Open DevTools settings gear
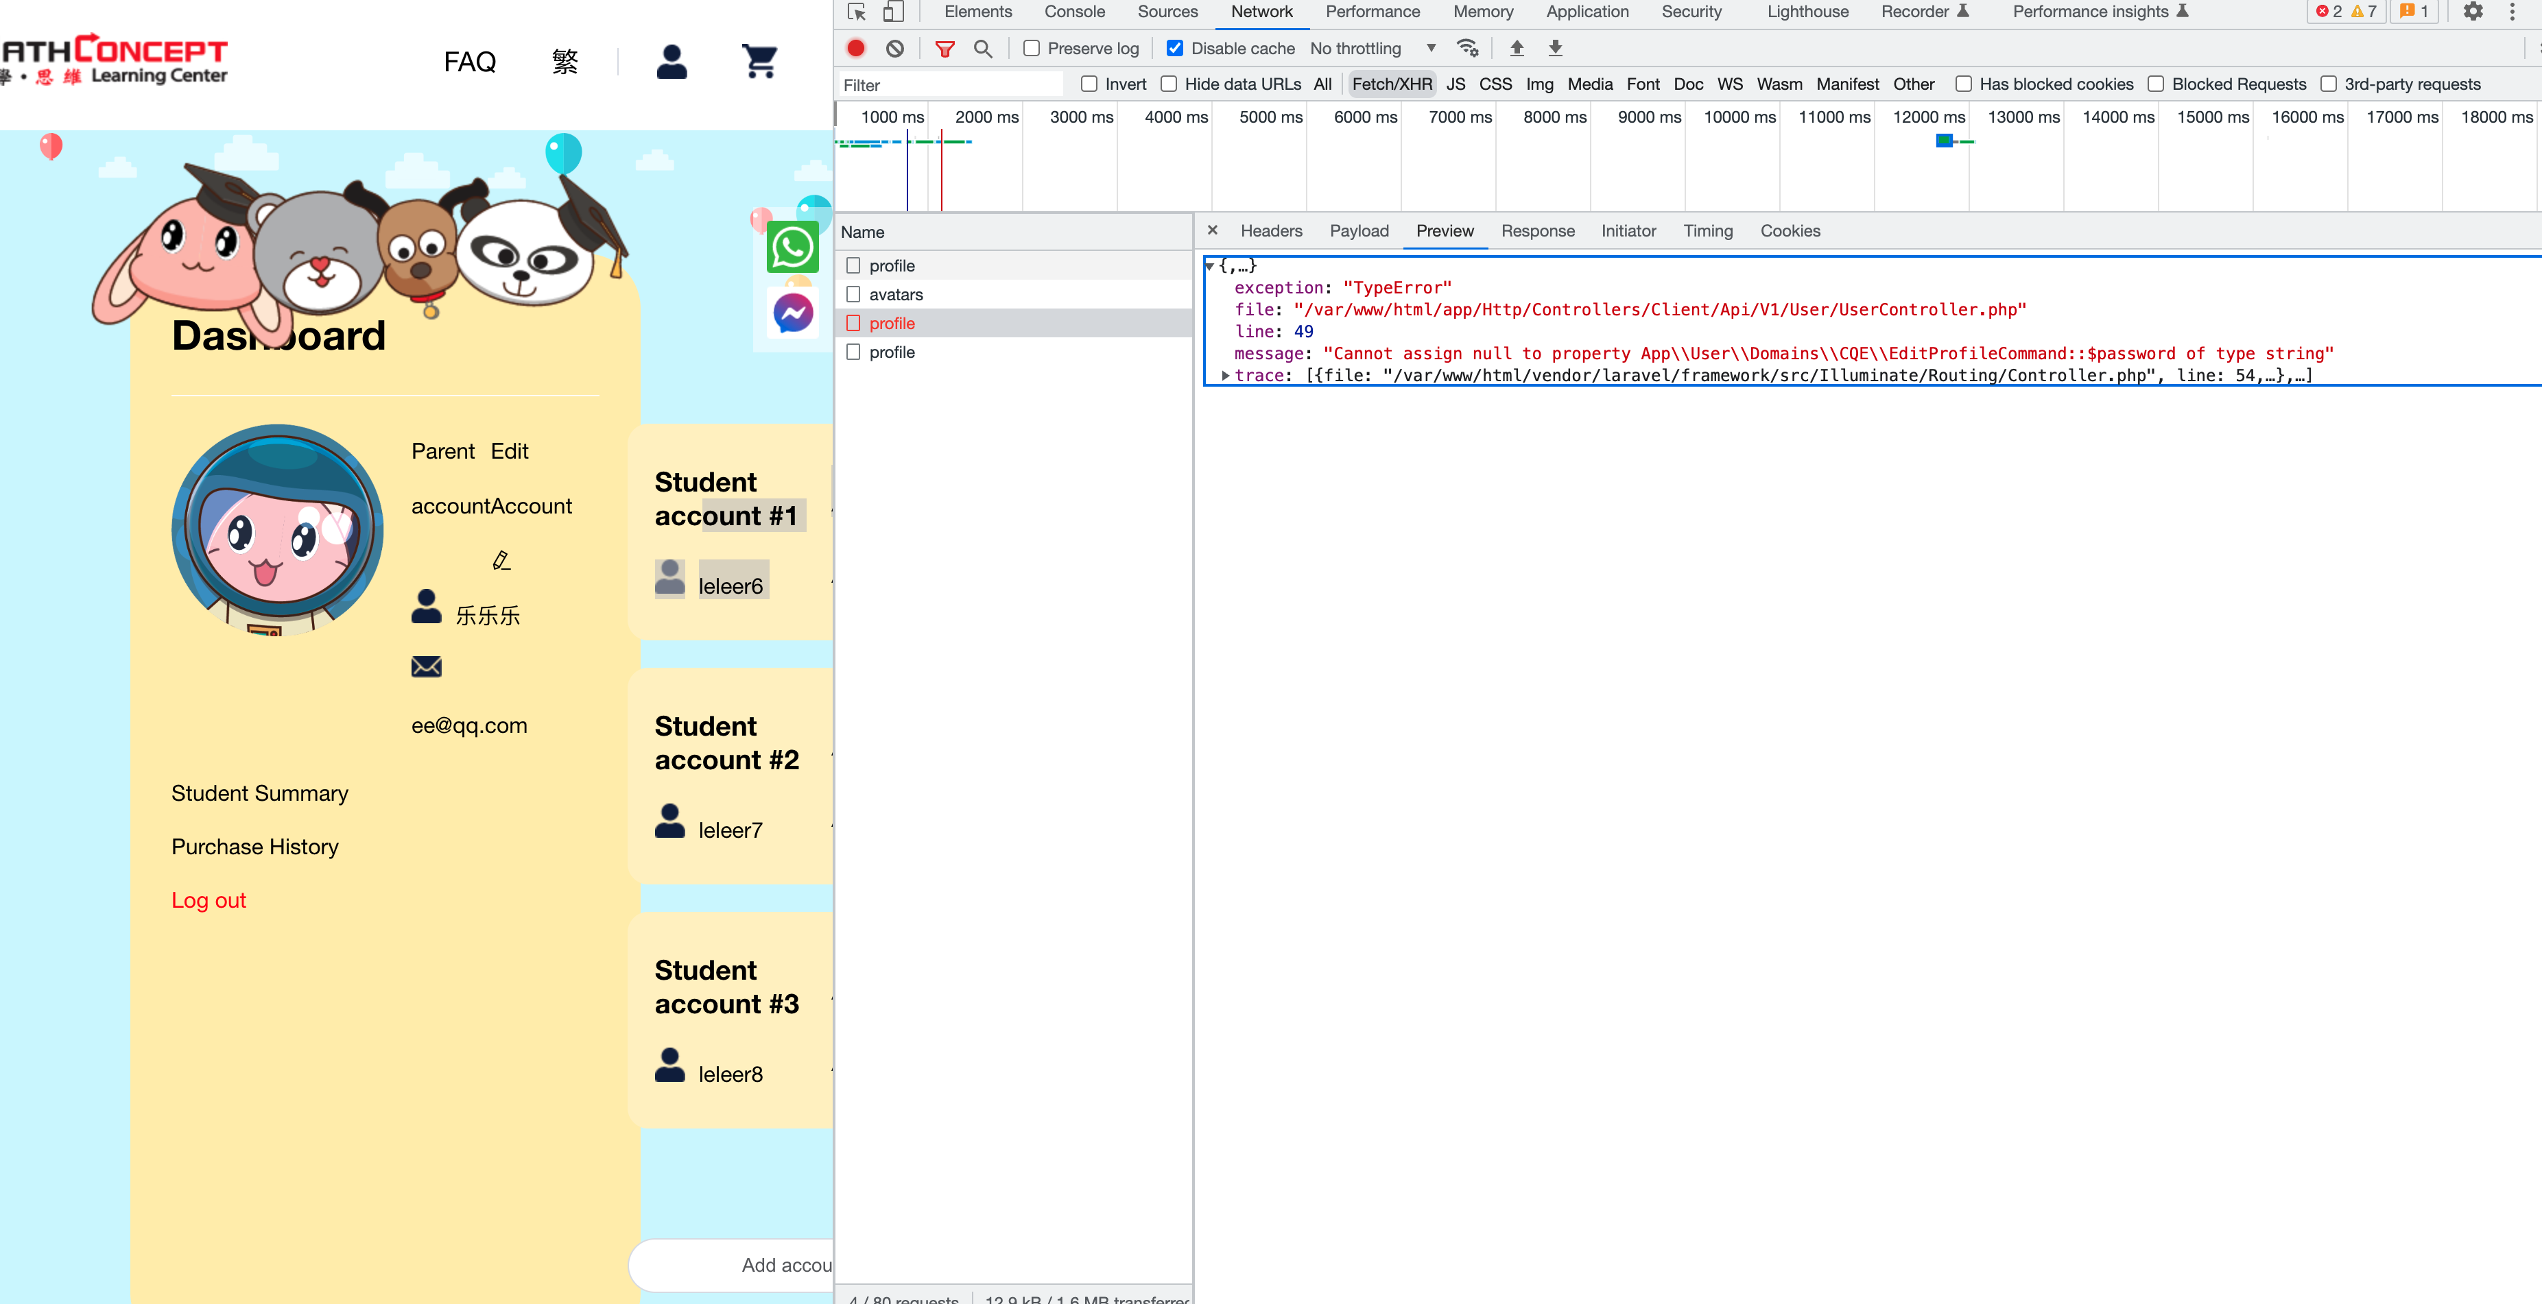This screenshot has width=2542, height=1304. click(2473, 12)
